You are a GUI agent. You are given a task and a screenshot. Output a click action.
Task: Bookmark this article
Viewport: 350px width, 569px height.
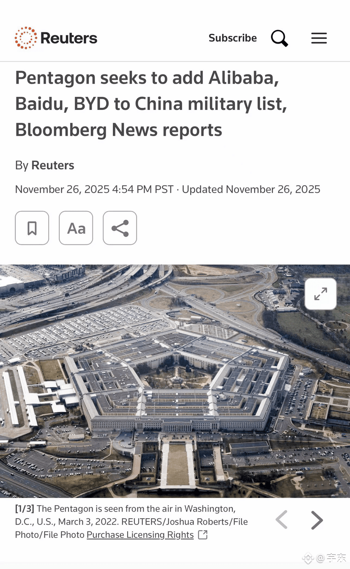tap(32, 228)
